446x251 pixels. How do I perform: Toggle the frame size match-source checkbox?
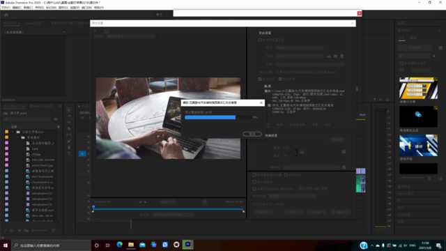pyautogui.click(x=344, y=152)
